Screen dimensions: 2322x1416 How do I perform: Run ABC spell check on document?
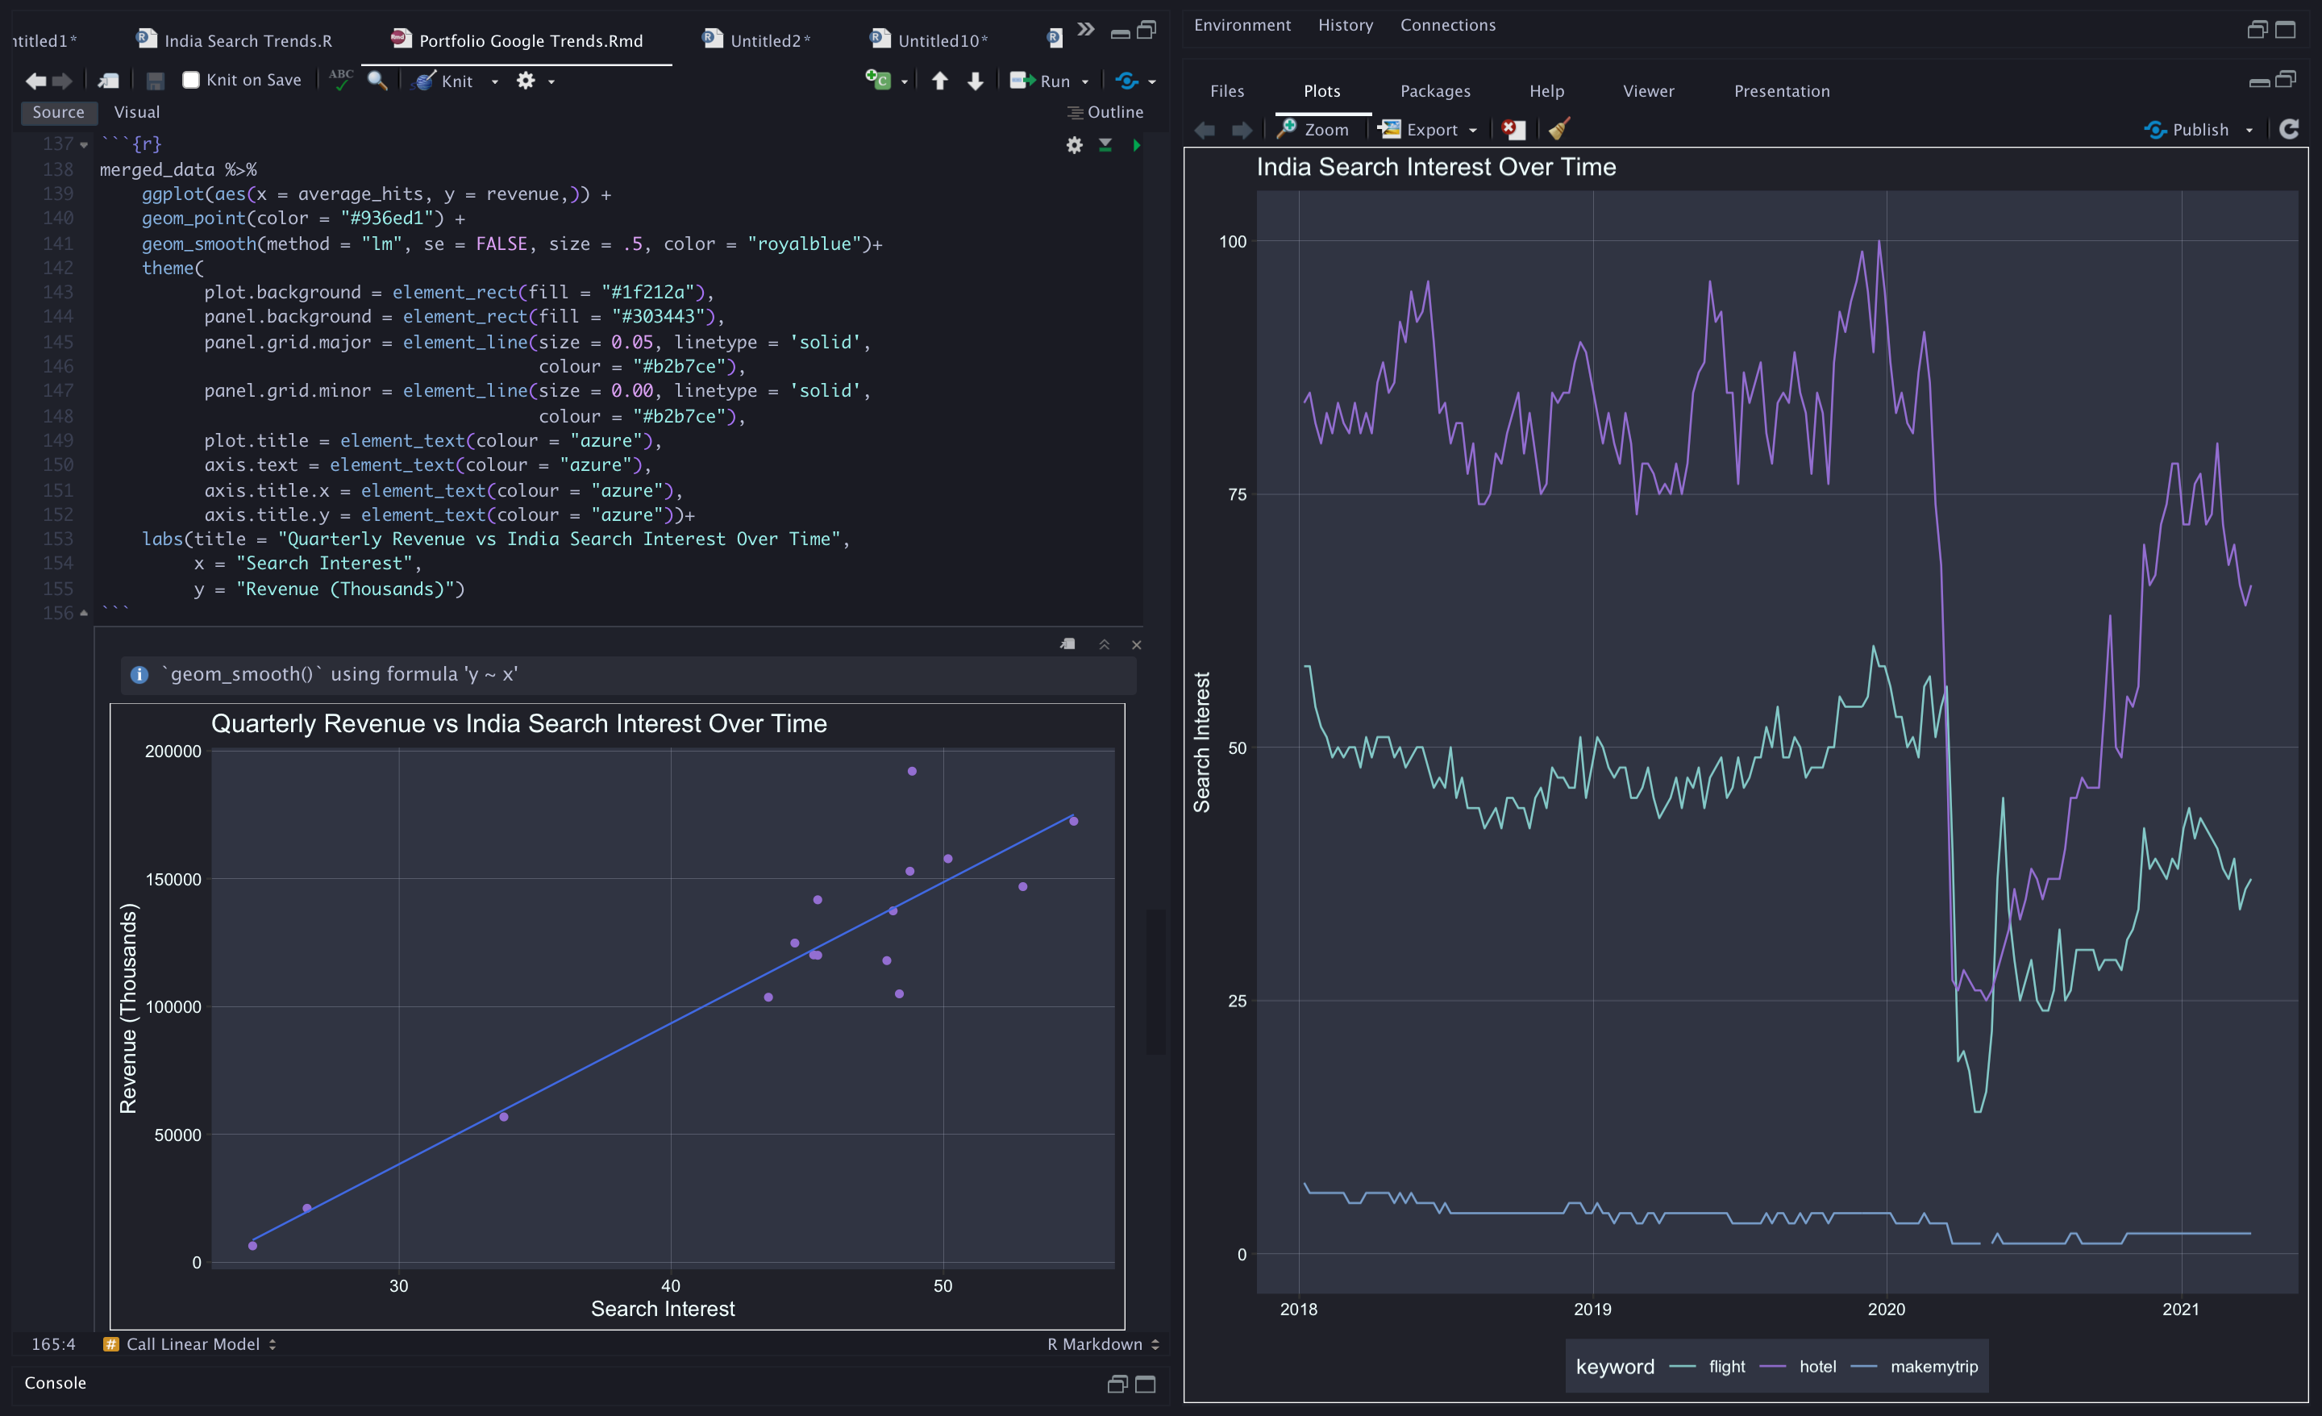click(x=341, y=80)
